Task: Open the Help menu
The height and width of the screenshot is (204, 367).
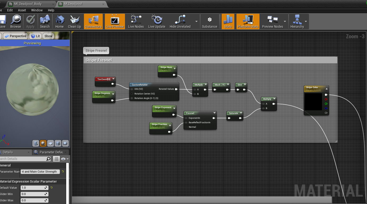Action: (51, 10)
